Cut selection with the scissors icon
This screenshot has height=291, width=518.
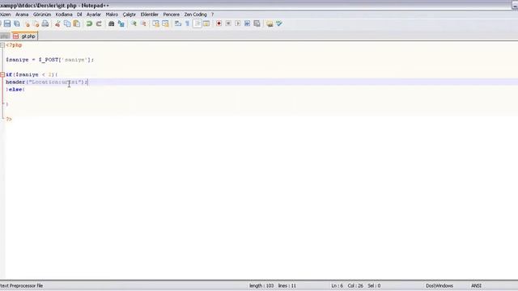tap(57, 23)
